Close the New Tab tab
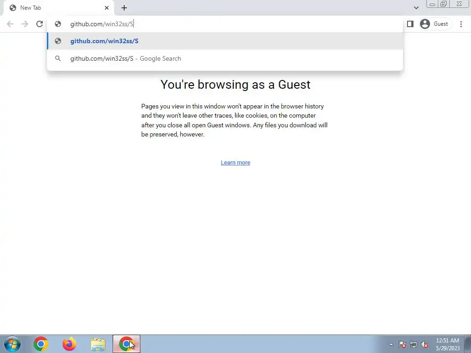This screenshot has height=353, width=471. pyautogui.click(x=107, y=8)
